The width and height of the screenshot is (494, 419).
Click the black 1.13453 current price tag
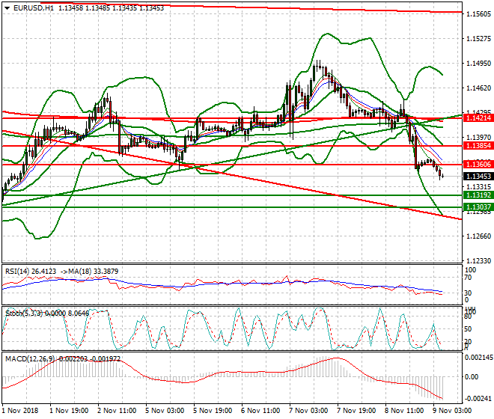478,177
